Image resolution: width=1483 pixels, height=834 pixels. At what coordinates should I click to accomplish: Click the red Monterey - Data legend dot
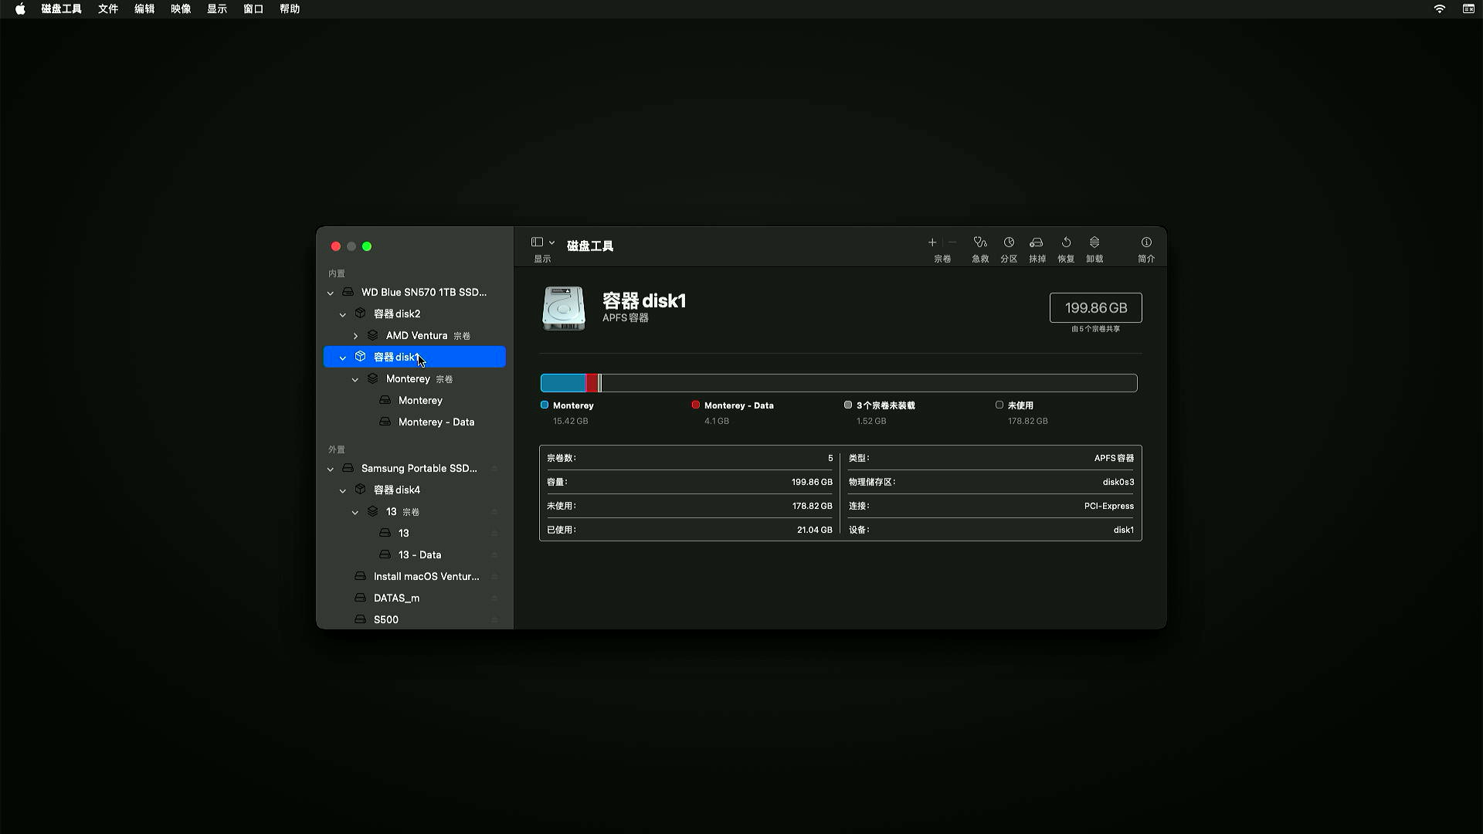[x=696, y=405]
